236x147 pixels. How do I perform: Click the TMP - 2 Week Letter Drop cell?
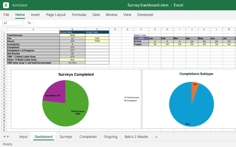coord(33,57)
